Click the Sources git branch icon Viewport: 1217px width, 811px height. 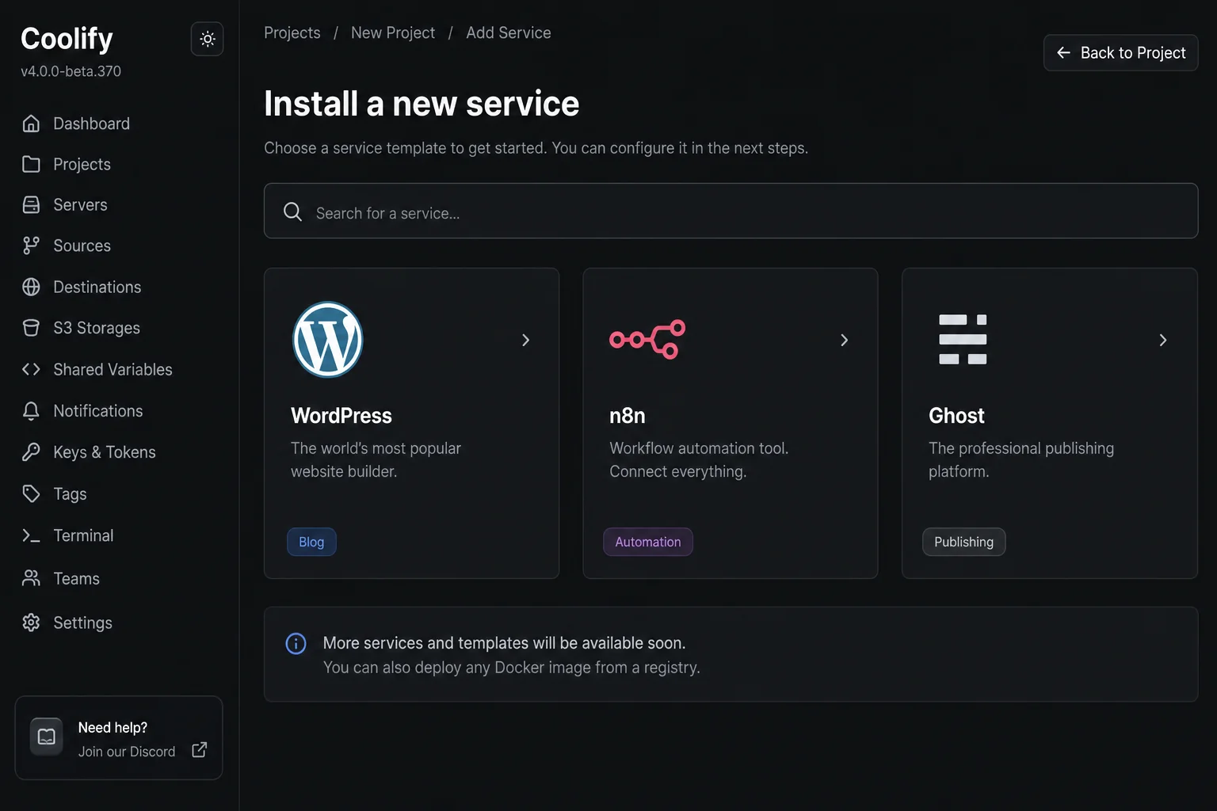point(31,246)
